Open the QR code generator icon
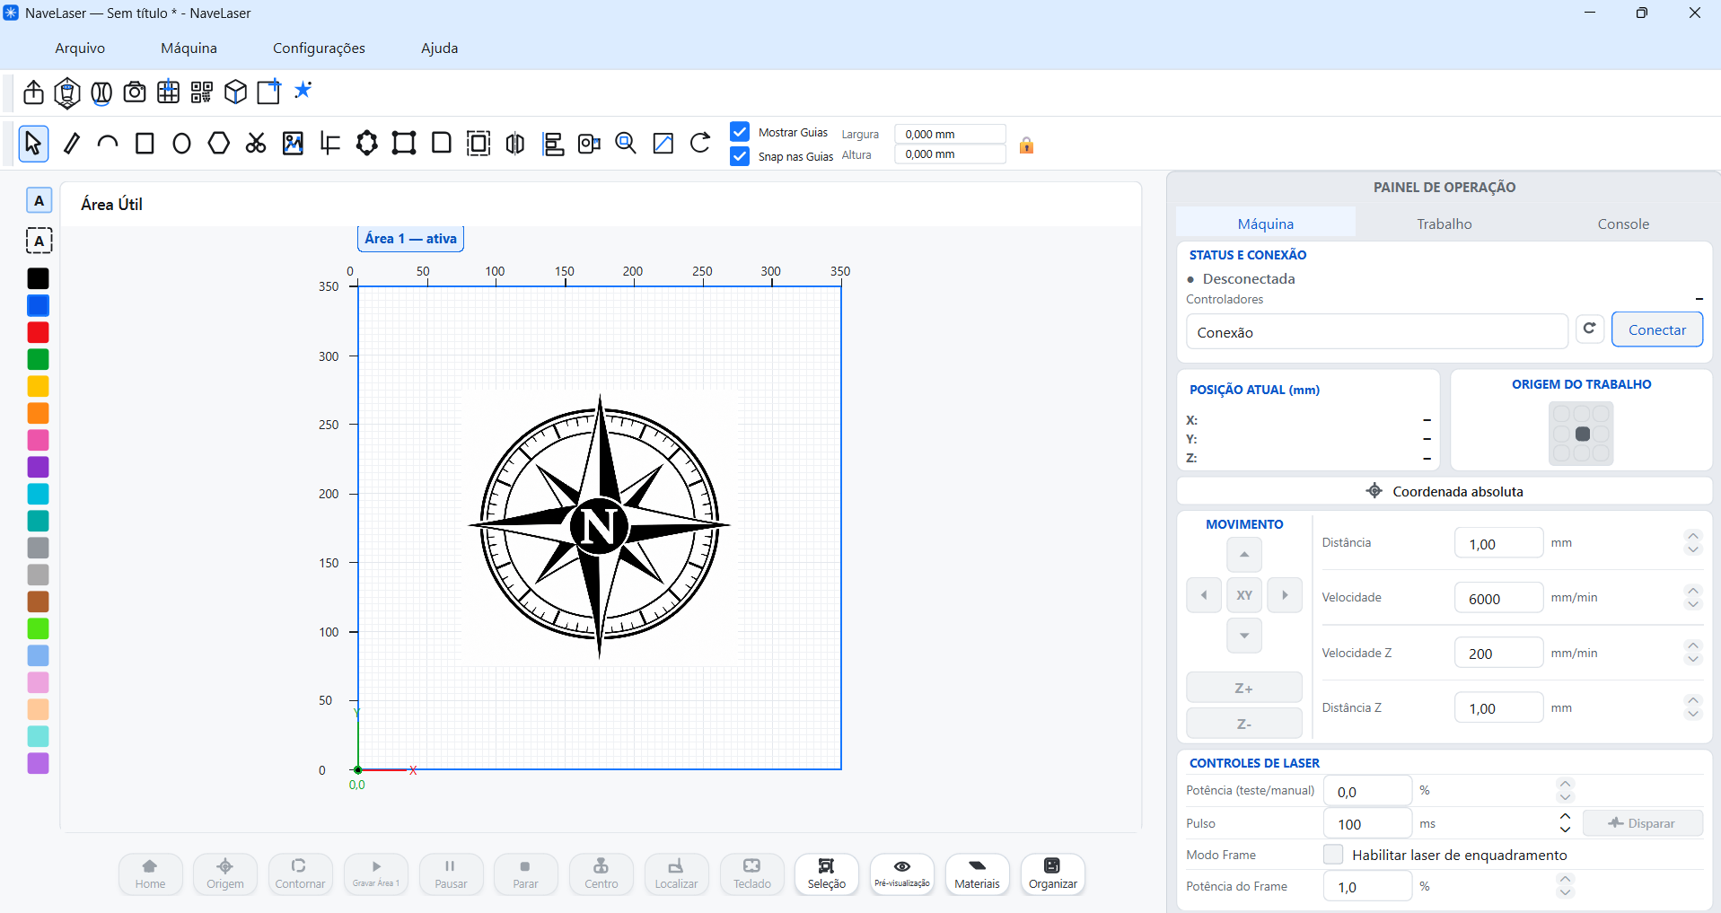The image size is (1721, 913). [x=202, y=92]
